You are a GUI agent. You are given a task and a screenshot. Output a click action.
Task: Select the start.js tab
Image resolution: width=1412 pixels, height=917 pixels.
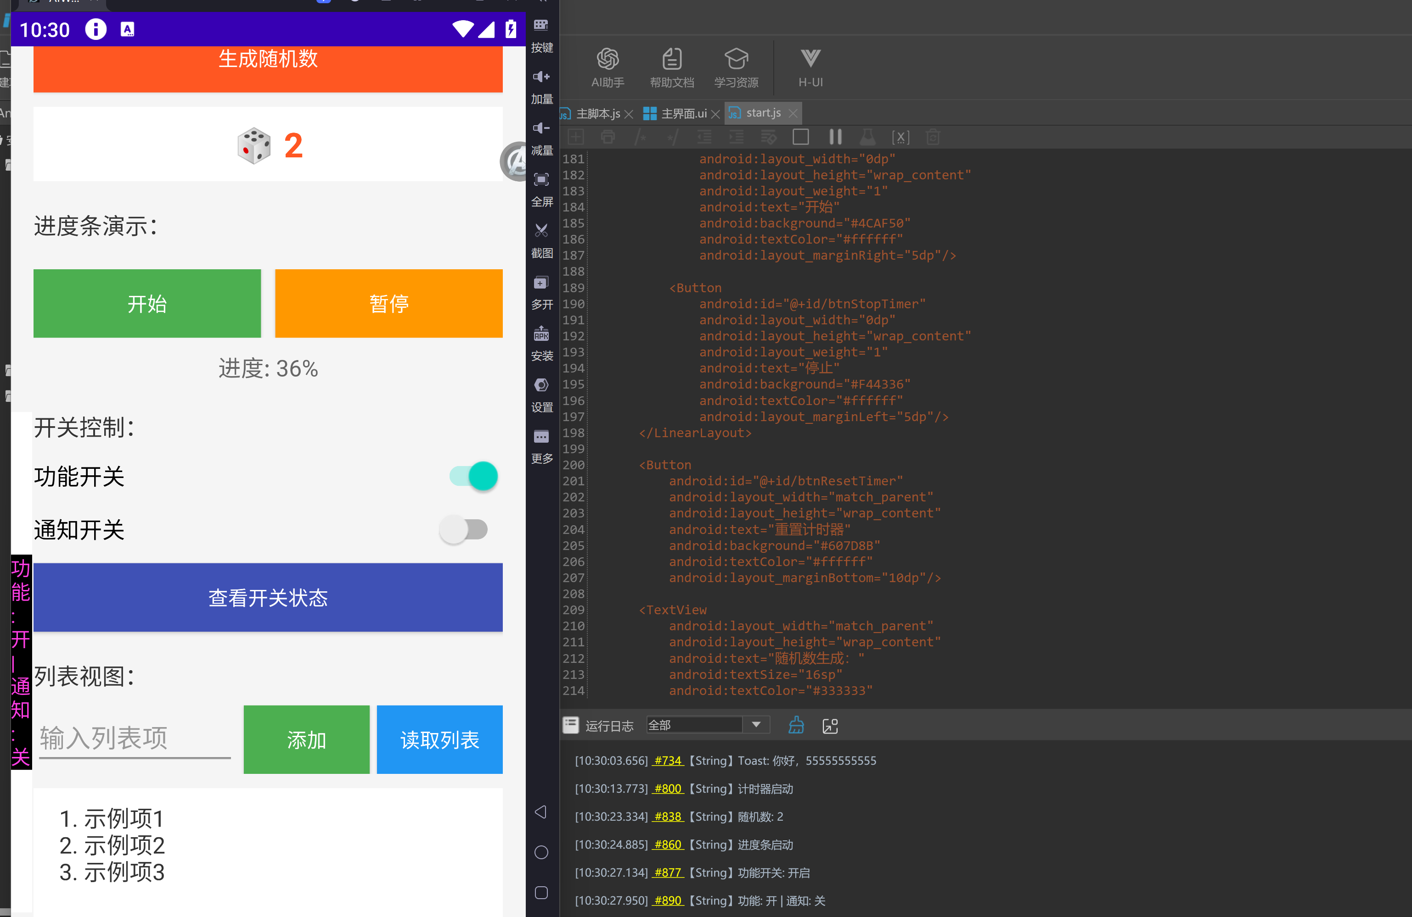pyautogui.click(x=763, y=113)
